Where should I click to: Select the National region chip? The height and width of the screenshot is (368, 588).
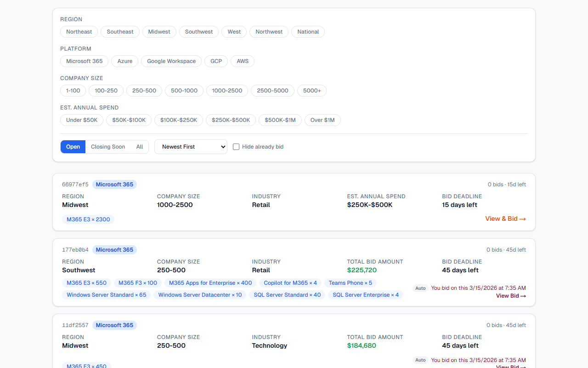(x=308, y=32)
